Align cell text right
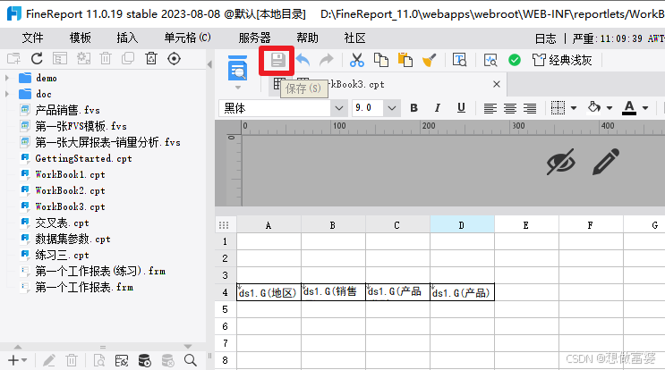665x370 pixels. click(x=530, y=108)
